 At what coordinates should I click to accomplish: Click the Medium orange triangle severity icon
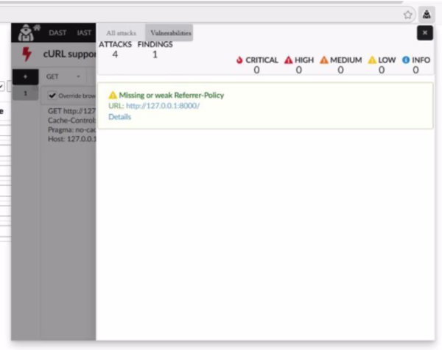[x=324, y=60]
